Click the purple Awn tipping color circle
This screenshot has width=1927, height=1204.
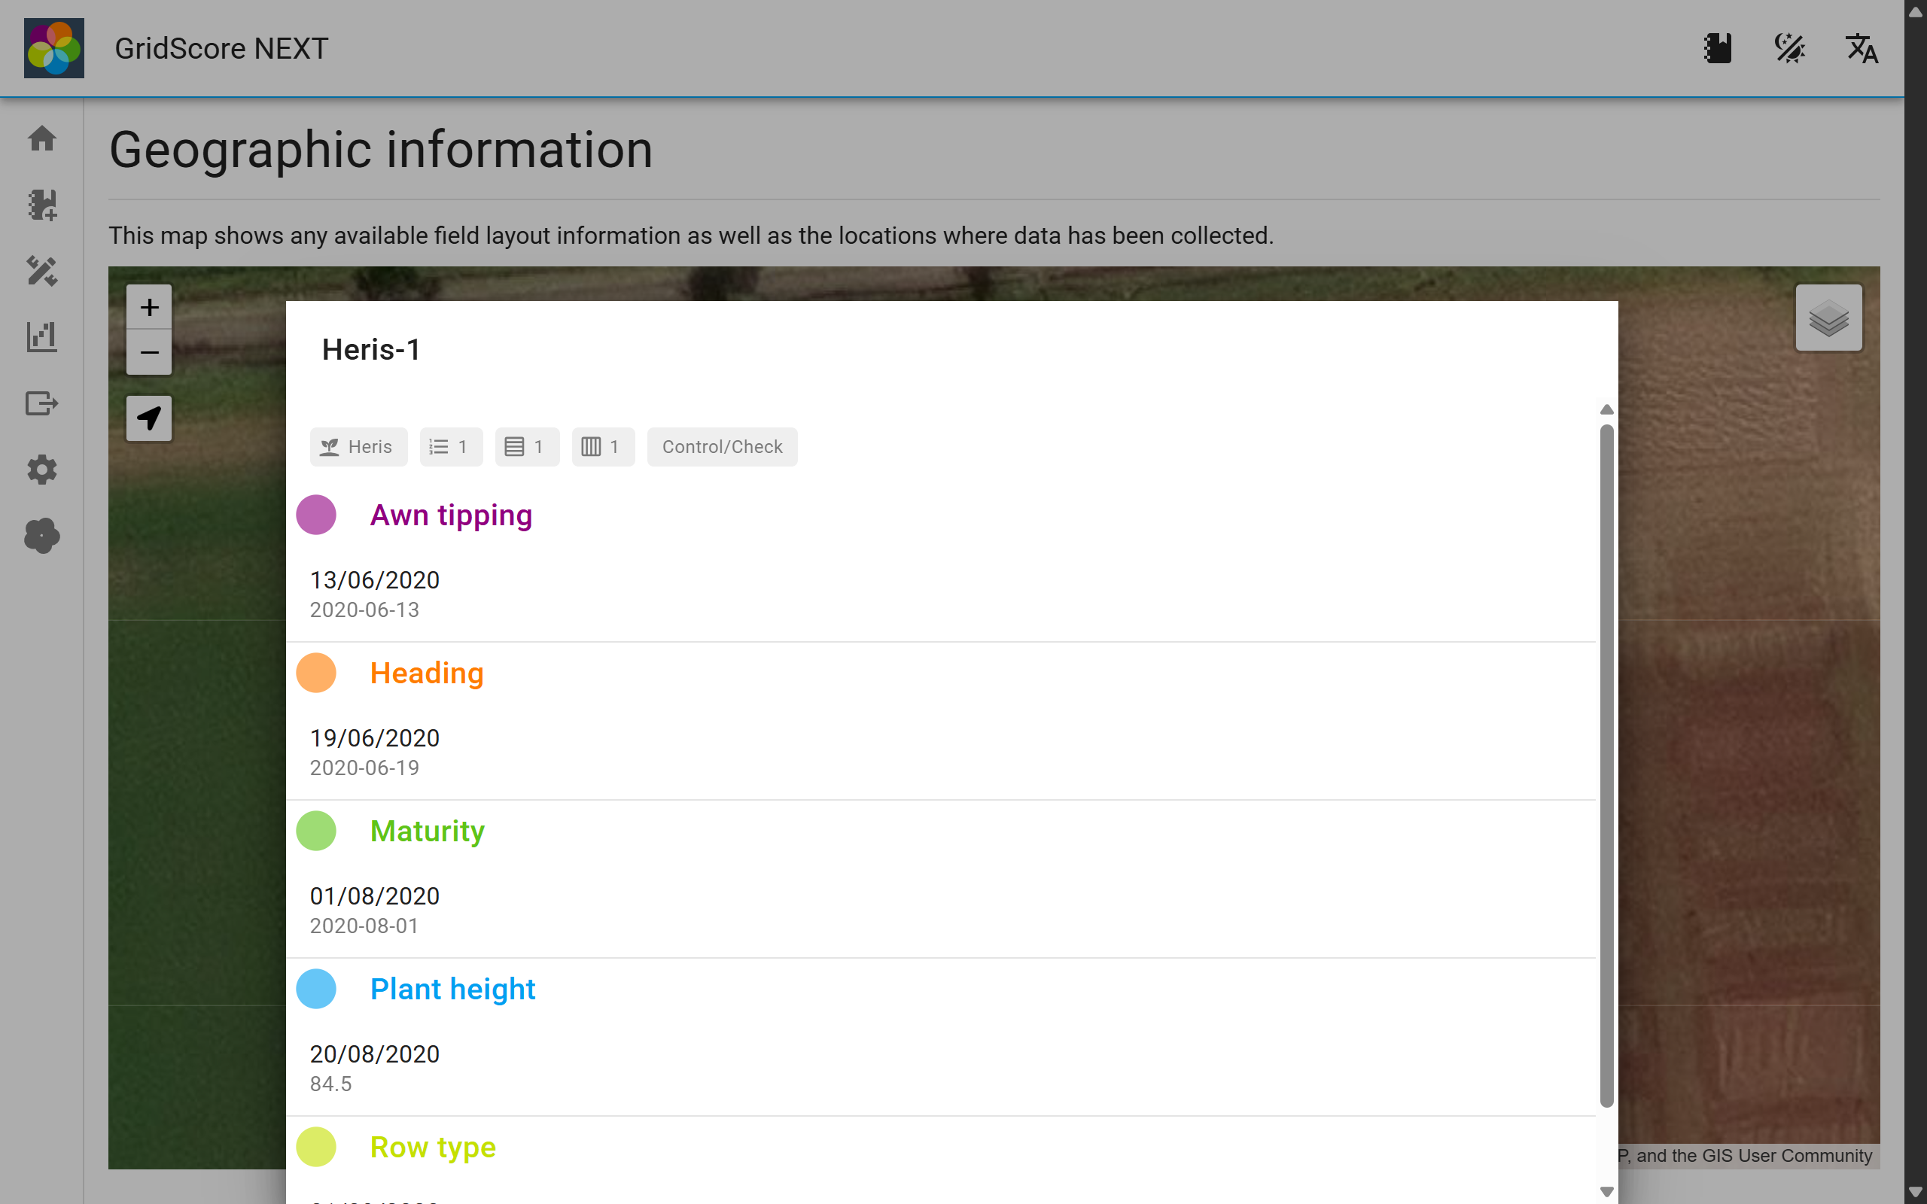click(316, 515)
